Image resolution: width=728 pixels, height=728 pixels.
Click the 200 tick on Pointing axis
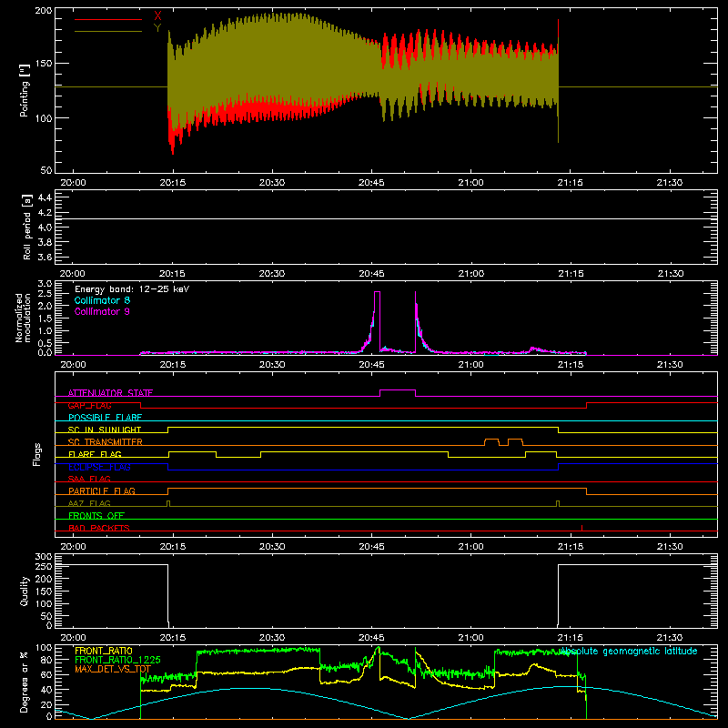pos(43,10)
